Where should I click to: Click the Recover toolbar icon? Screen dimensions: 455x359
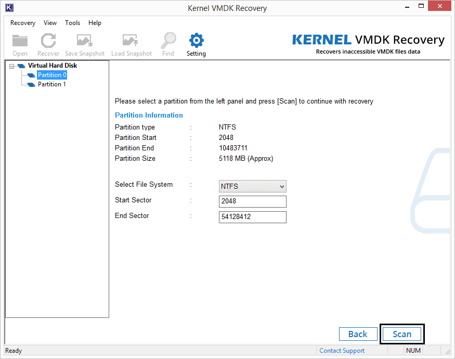[48, 41]
